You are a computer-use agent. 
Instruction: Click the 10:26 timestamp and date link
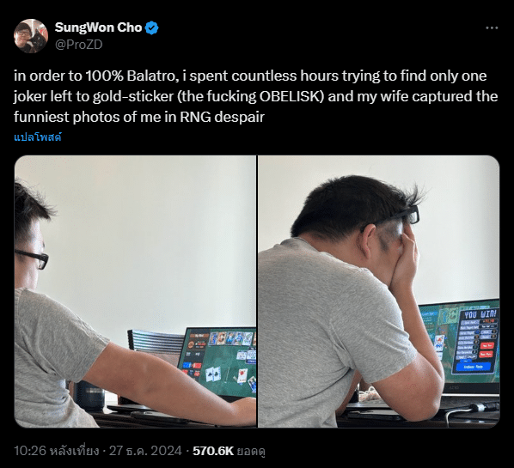coord(98,451)
